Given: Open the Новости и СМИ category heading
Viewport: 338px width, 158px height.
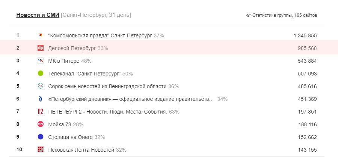Looking at the screenshot, I should (x=38, y=15).
